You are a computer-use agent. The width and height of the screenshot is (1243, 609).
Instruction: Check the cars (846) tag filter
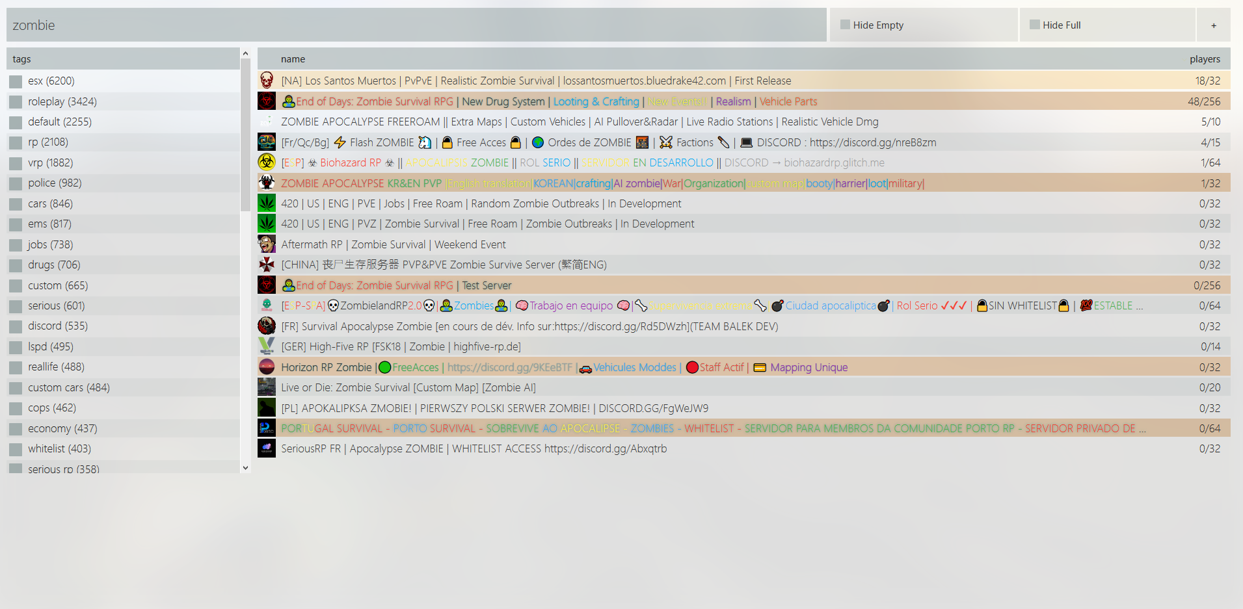click(x=16, y=204)
